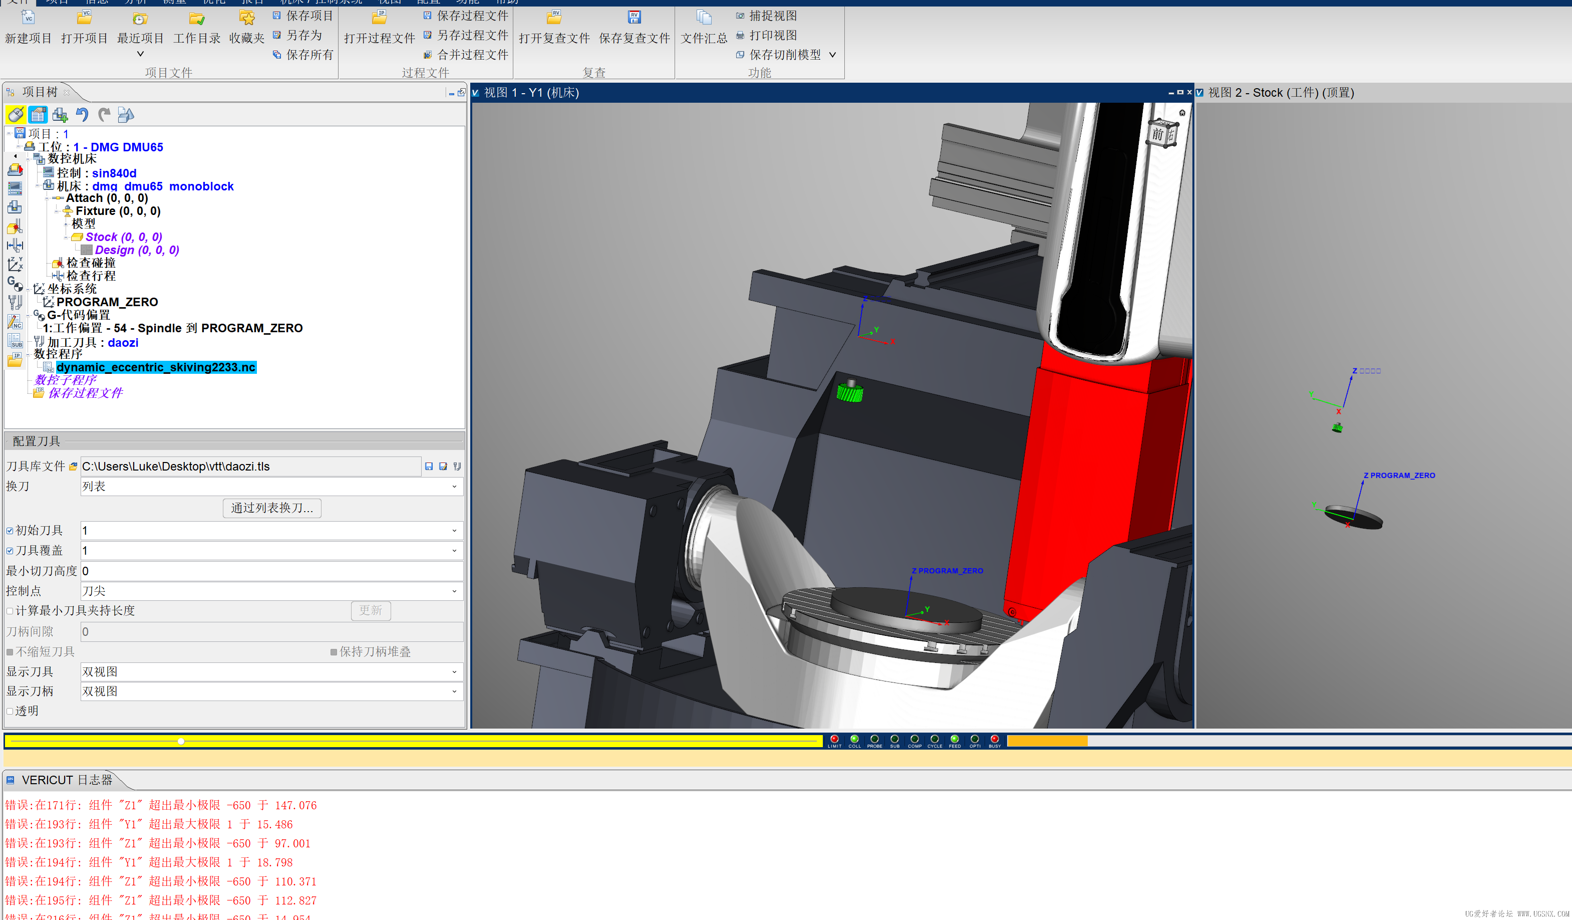Click the COLL status light
The height and width of the screenshot is (920, 1572).
click(854, 739)
